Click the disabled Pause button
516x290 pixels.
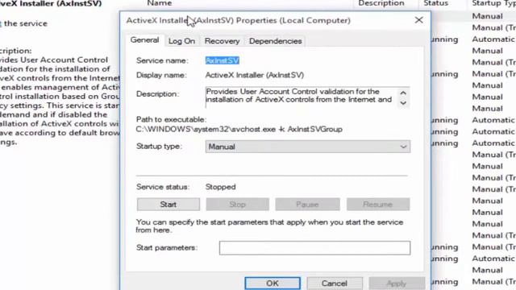tap(307, 204)
